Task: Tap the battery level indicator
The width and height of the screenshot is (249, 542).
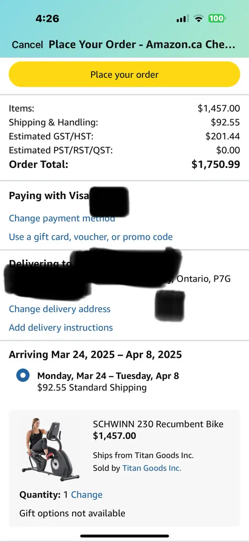Action: tap(217, 18)
